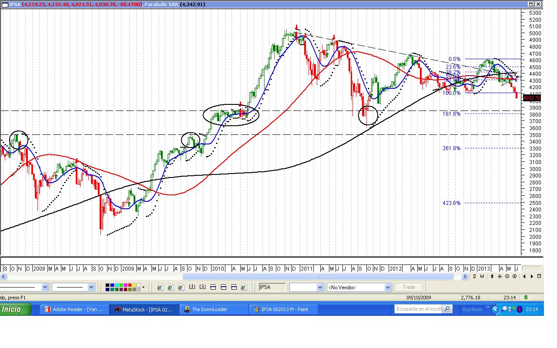Open the first line style dropdown

45,287
